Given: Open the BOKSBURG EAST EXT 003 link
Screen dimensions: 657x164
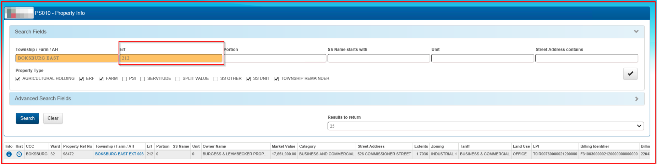Looking at the screenshot, I should pyautogui.click(x=119, y=154).
